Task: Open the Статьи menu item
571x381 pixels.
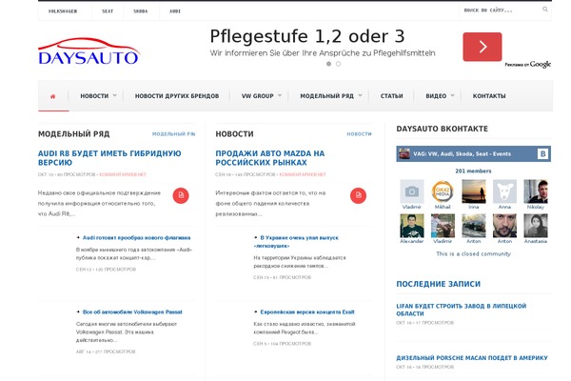Action: pyautogui.click(x=391, y=96)
